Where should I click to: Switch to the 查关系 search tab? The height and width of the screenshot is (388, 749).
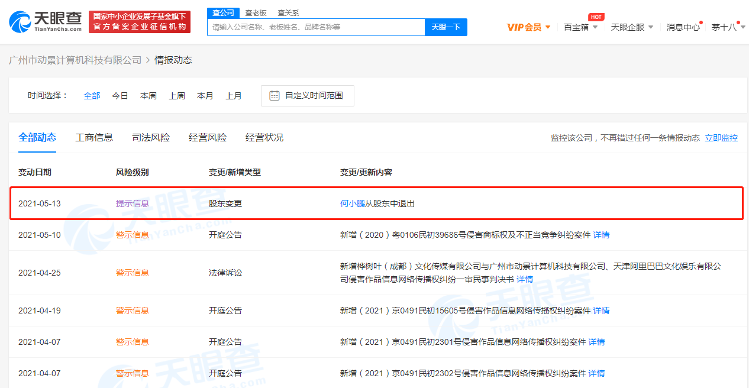click(x=288, y=12)
